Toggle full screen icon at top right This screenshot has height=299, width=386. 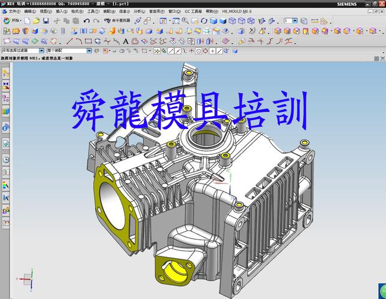pos(382,58)
